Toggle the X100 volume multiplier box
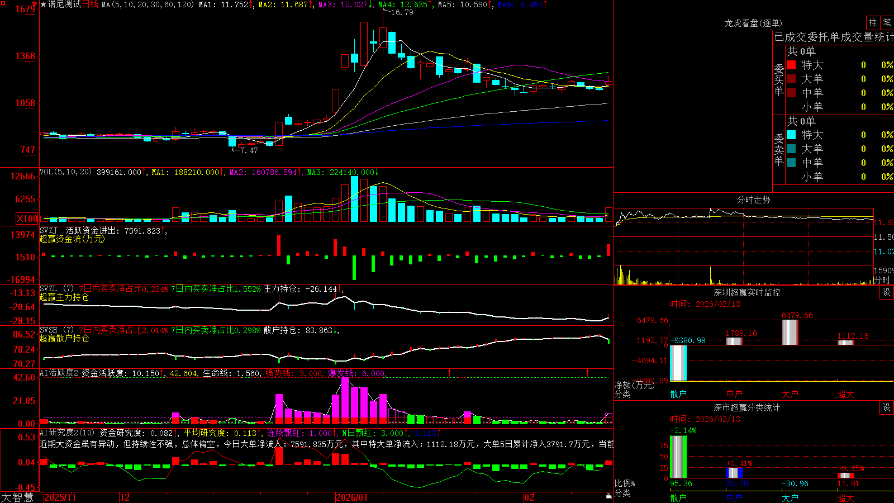 coord(27,219)
